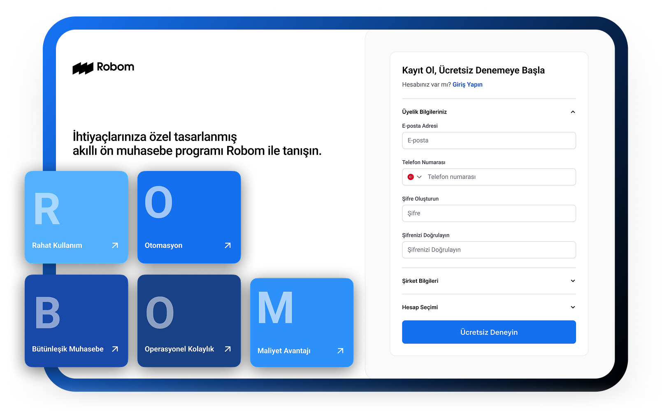The image size is (671, 411).
Task: Click the Şifrenizi Doğrulayın field
Action: [x=489, y=250]
